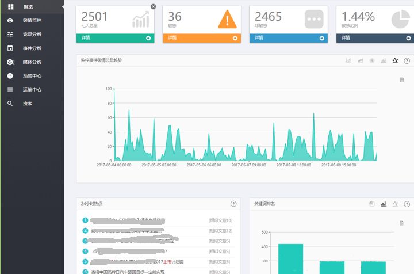
Task: Switch trend chart to bar chart
Action: 384,60
